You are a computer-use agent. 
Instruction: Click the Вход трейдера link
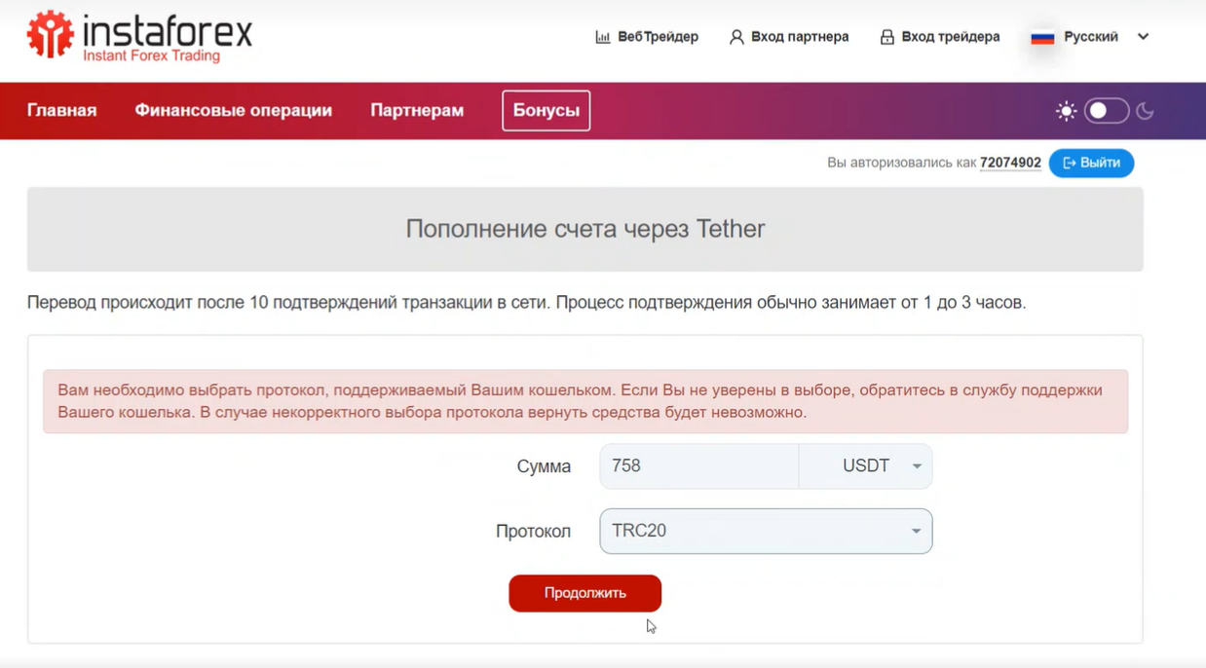[x=951, y=37]
